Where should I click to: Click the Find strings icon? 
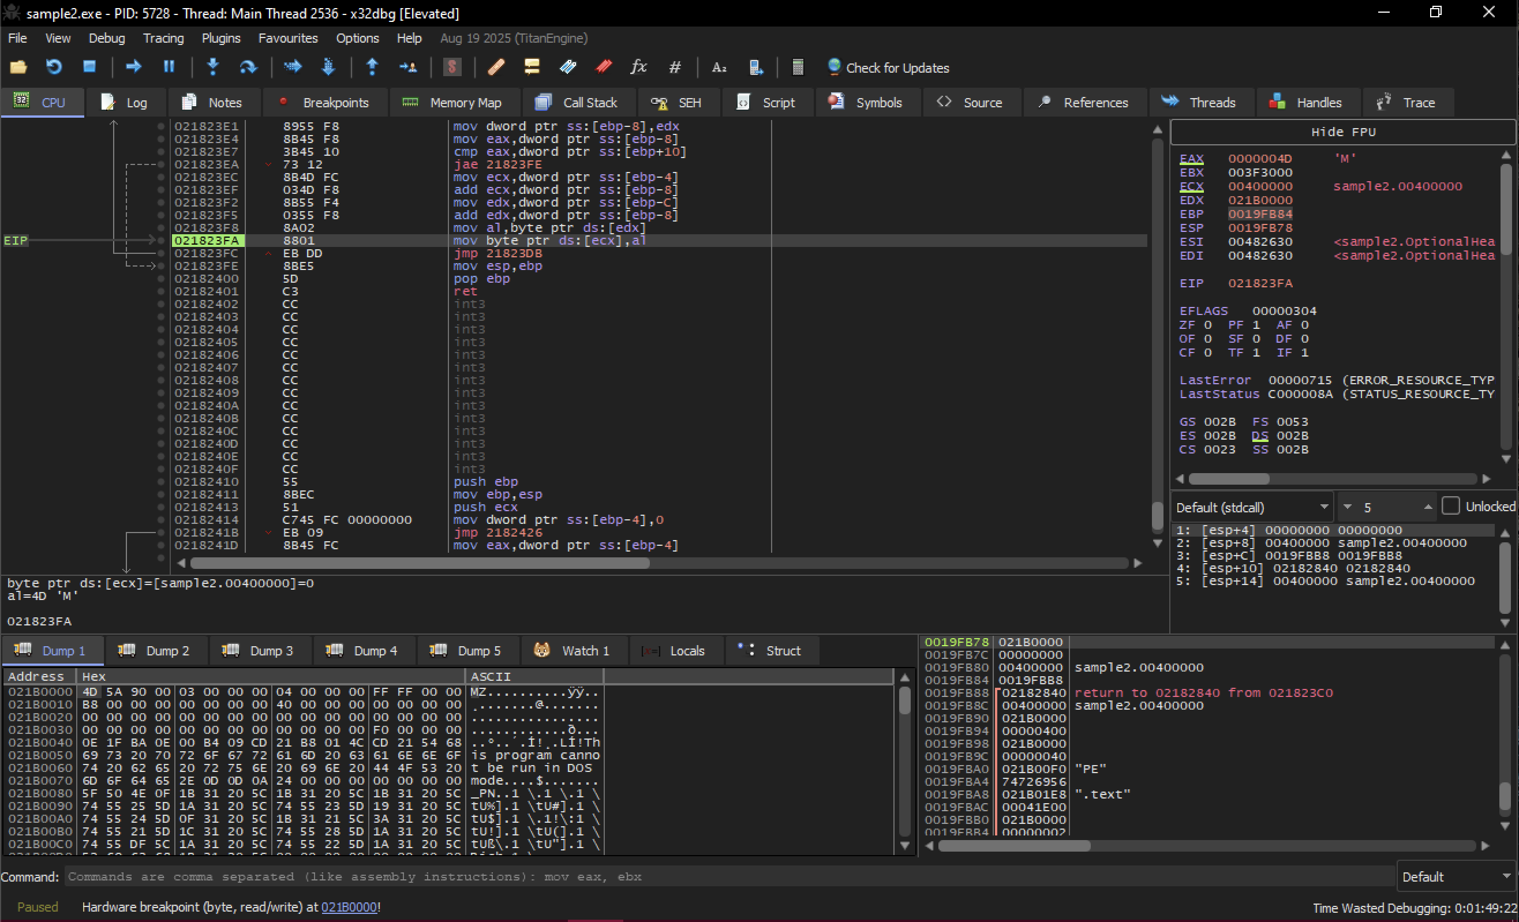pyautogui.click(x=719, y=66)
